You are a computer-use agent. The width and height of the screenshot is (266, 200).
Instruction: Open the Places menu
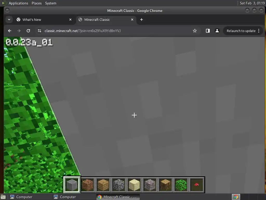[x=36, y=3]
